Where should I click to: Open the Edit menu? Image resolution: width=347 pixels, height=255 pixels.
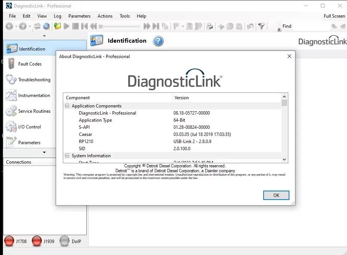(x=26, y=16)
